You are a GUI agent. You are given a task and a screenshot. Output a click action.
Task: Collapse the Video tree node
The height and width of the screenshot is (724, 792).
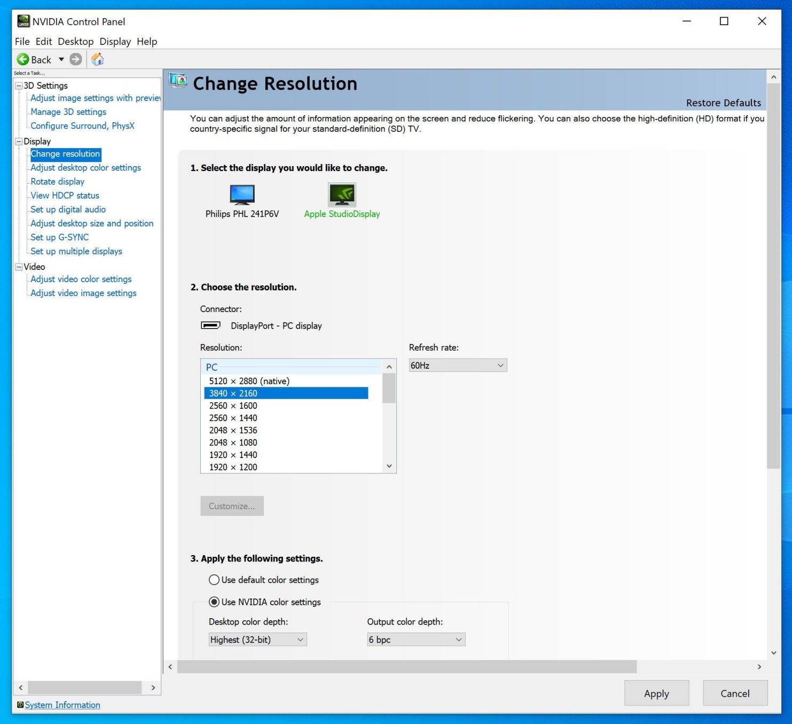point(19,267)
